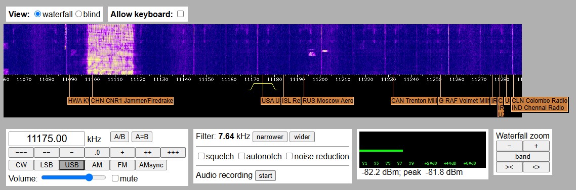Tick the mute checkbox
The height and width of the screenshot is (190, 576).
click(x=115, y=178)
